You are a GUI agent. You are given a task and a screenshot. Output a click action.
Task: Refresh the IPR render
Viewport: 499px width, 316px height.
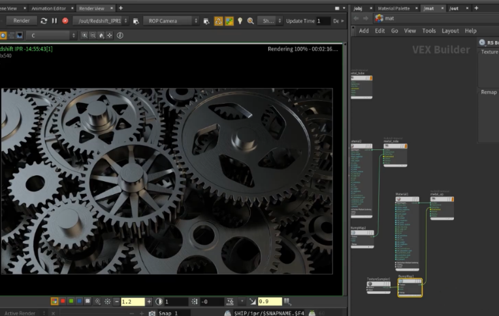(43, 21)
